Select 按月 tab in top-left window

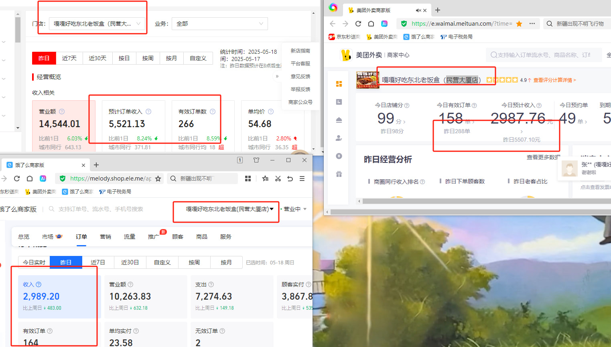(171, 58)
